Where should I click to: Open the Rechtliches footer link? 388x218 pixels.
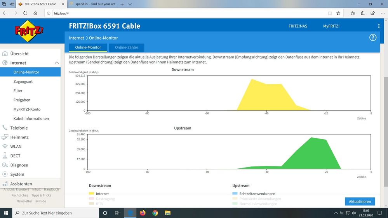pos(19,195)
